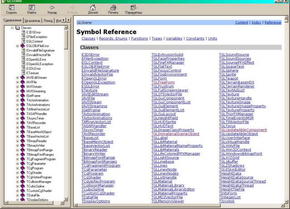The image size is (290, 209).
Task: Open the Content link in header
Action: 242,22
